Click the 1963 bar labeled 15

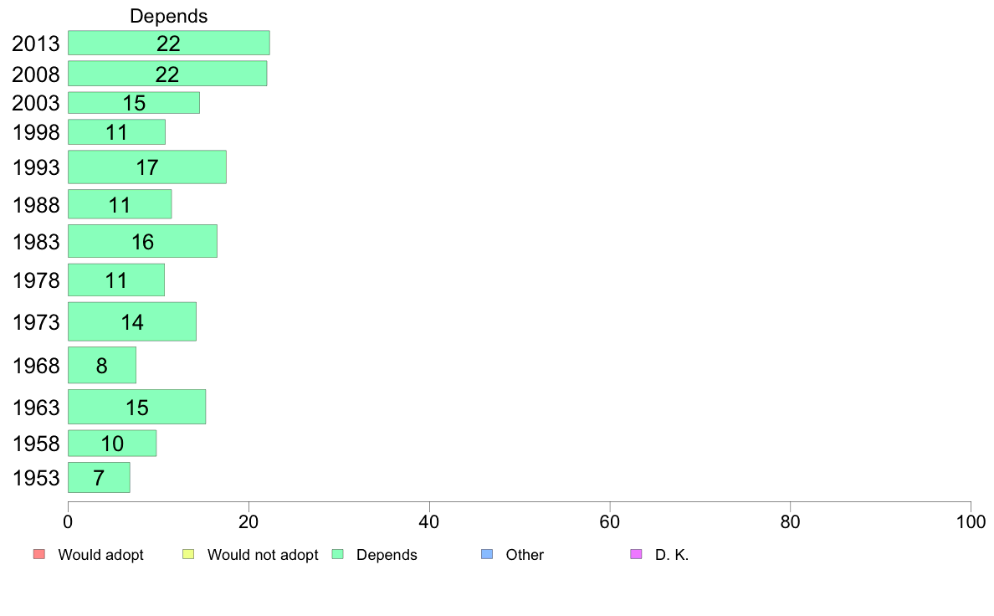point(137,407)
